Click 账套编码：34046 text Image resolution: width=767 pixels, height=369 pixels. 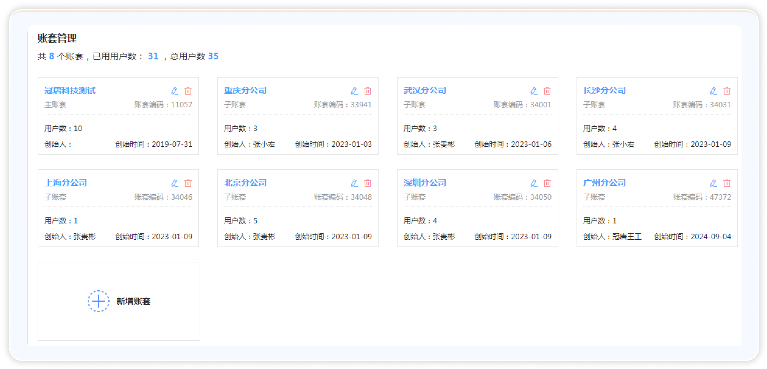point(163,197)
